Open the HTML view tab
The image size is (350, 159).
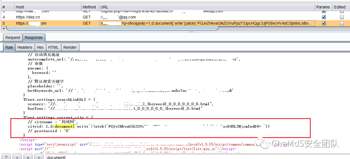click(x=53, y=47)
